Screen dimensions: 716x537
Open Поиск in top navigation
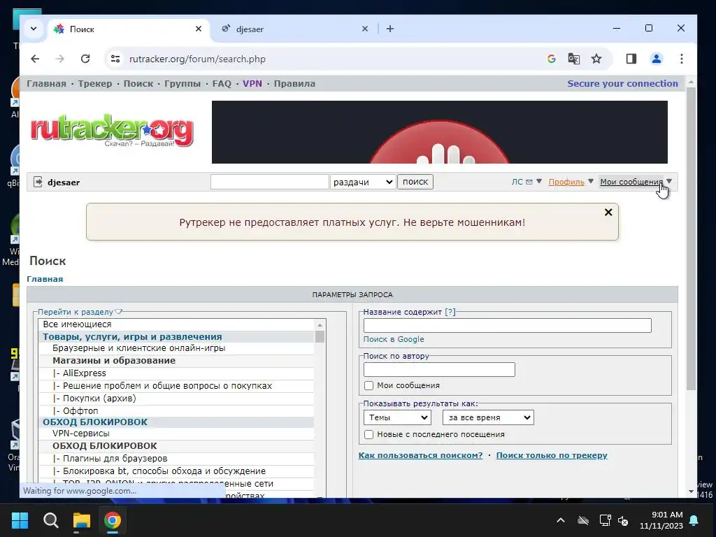(138, 84)
